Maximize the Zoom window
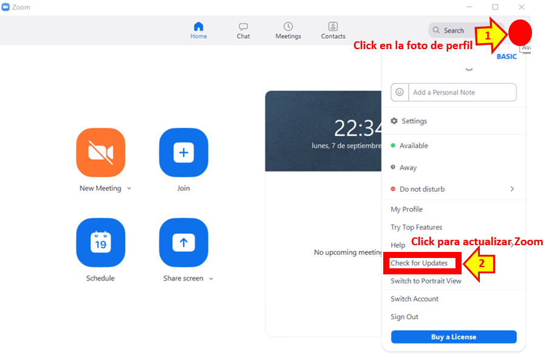This screenshot has height=363, width=546. (495, 7)
